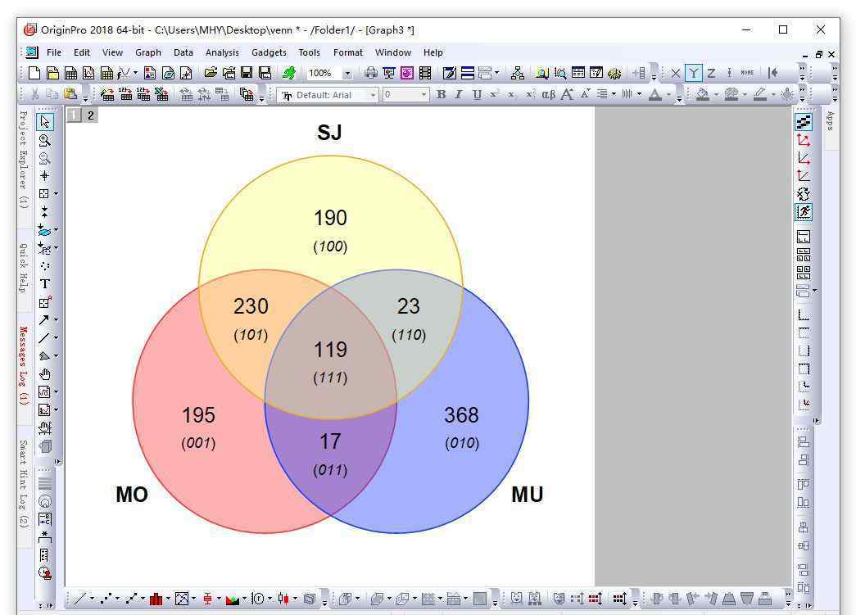
Task: Expand the line plot type dropdown in bottom toolbar
Action: click(92, 599)
